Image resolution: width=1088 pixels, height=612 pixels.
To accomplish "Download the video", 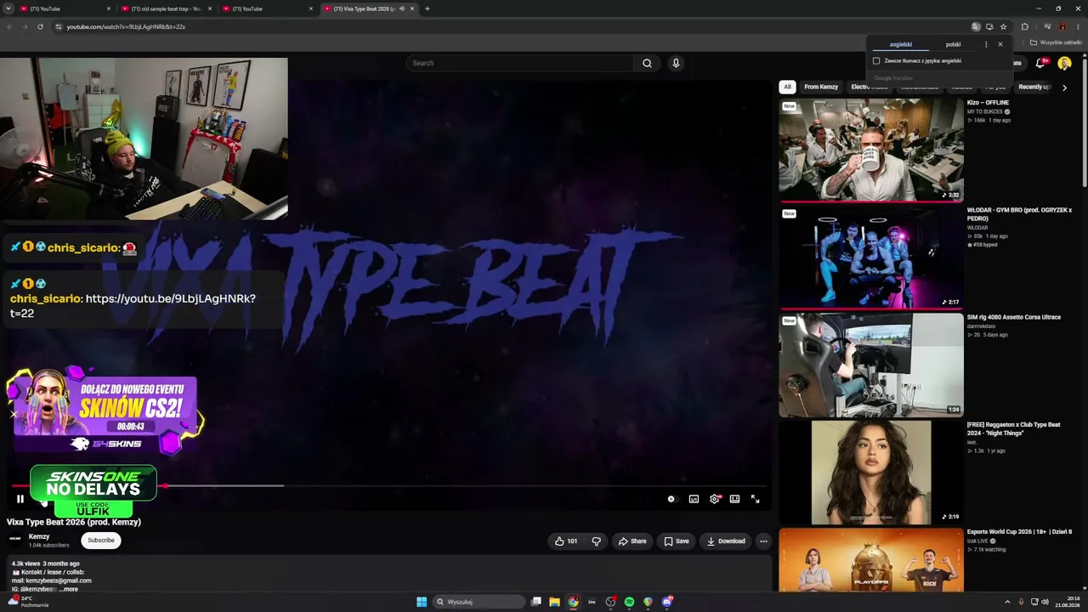I will 726,541.
